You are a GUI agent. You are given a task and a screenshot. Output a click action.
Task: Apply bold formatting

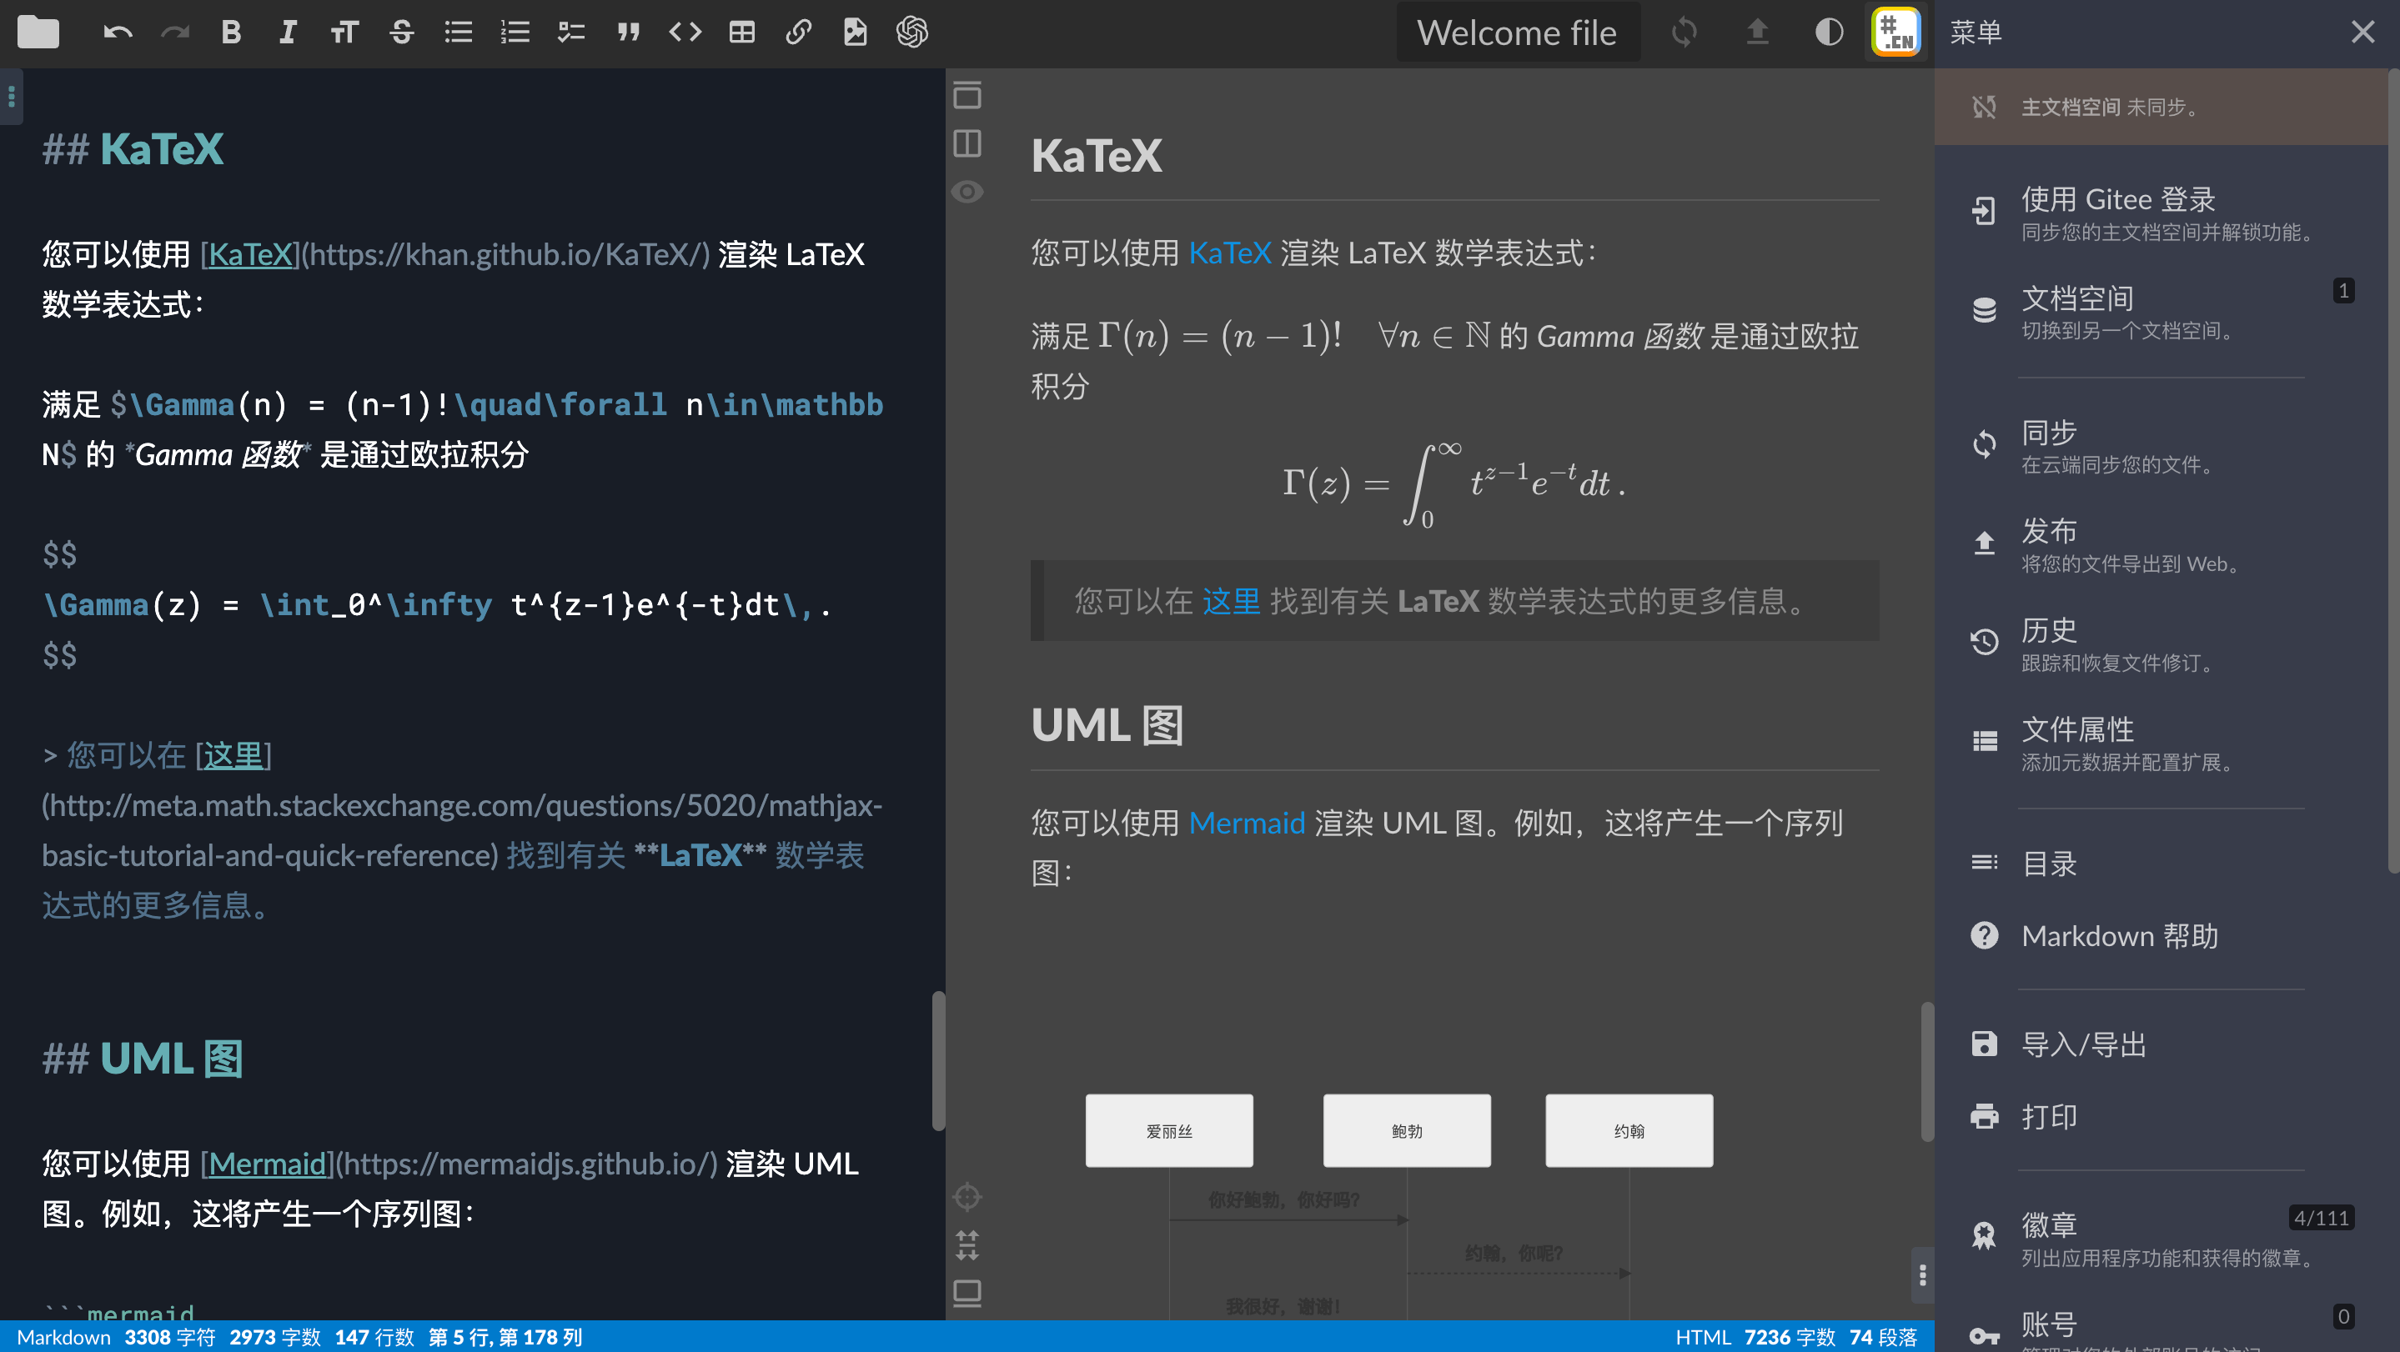pos(231,33)
